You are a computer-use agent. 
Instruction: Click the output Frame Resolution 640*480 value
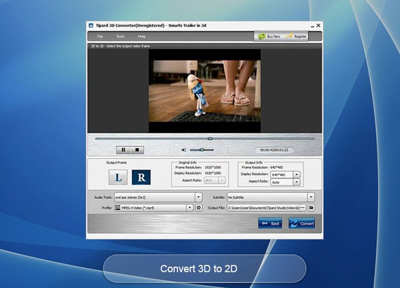(277, 168)
